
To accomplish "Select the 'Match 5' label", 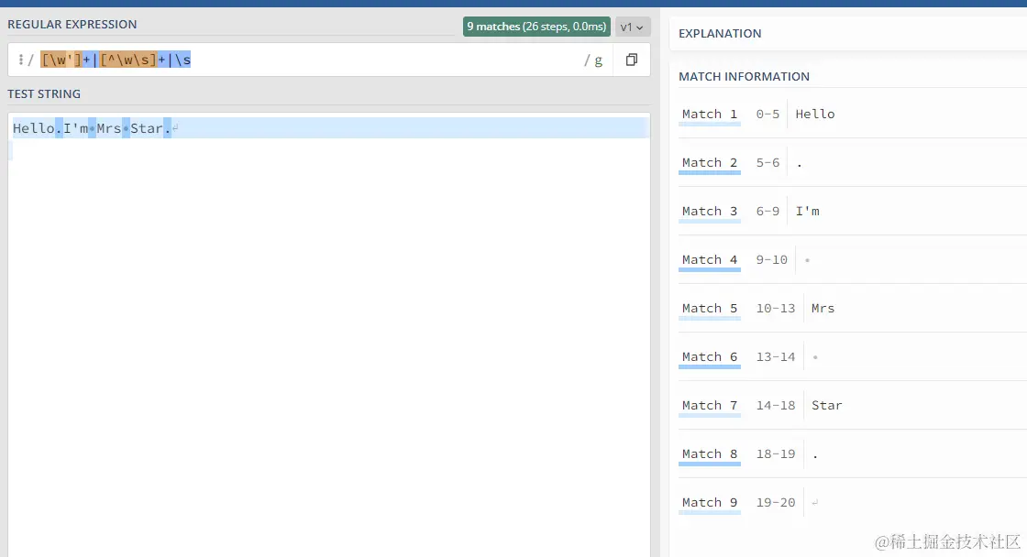I will coord(710,308).
